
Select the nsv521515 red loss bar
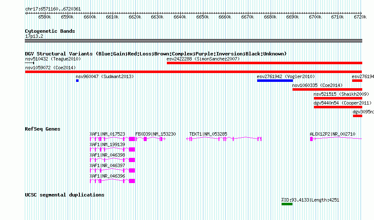[x=338, y=98]
